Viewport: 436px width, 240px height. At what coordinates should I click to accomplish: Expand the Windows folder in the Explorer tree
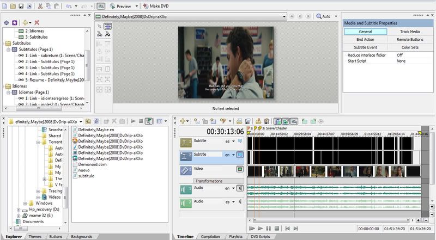click(25, 204)
